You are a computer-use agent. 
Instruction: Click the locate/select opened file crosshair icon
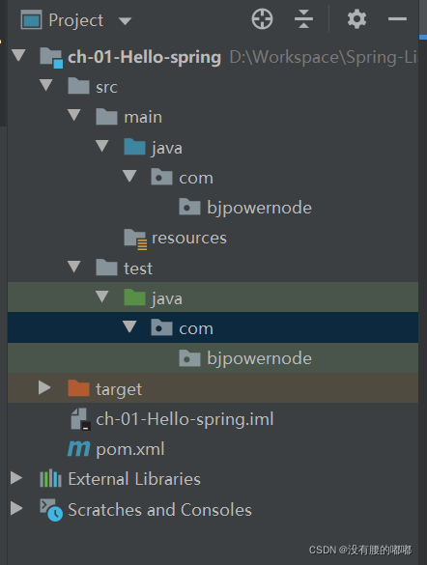262,19
